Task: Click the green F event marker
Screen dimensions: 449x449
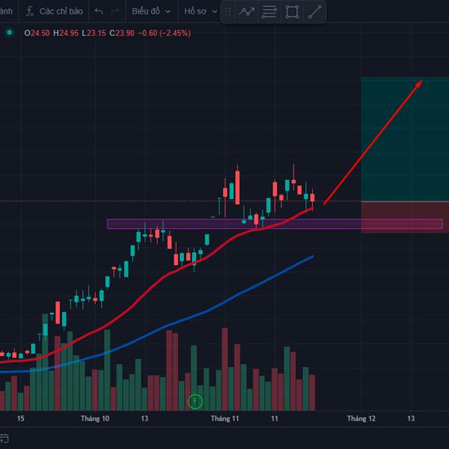Action: click(195, 401)
